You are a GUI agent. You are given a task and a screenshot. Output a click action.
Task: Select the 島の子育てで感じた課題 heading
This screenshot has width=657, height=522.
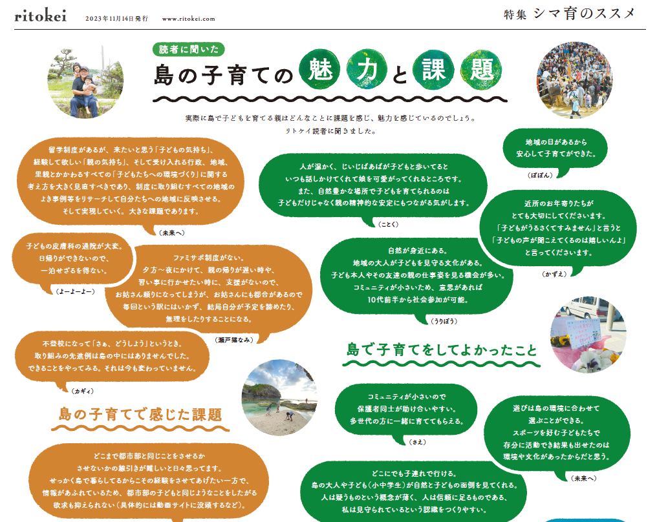coord(140,413)
